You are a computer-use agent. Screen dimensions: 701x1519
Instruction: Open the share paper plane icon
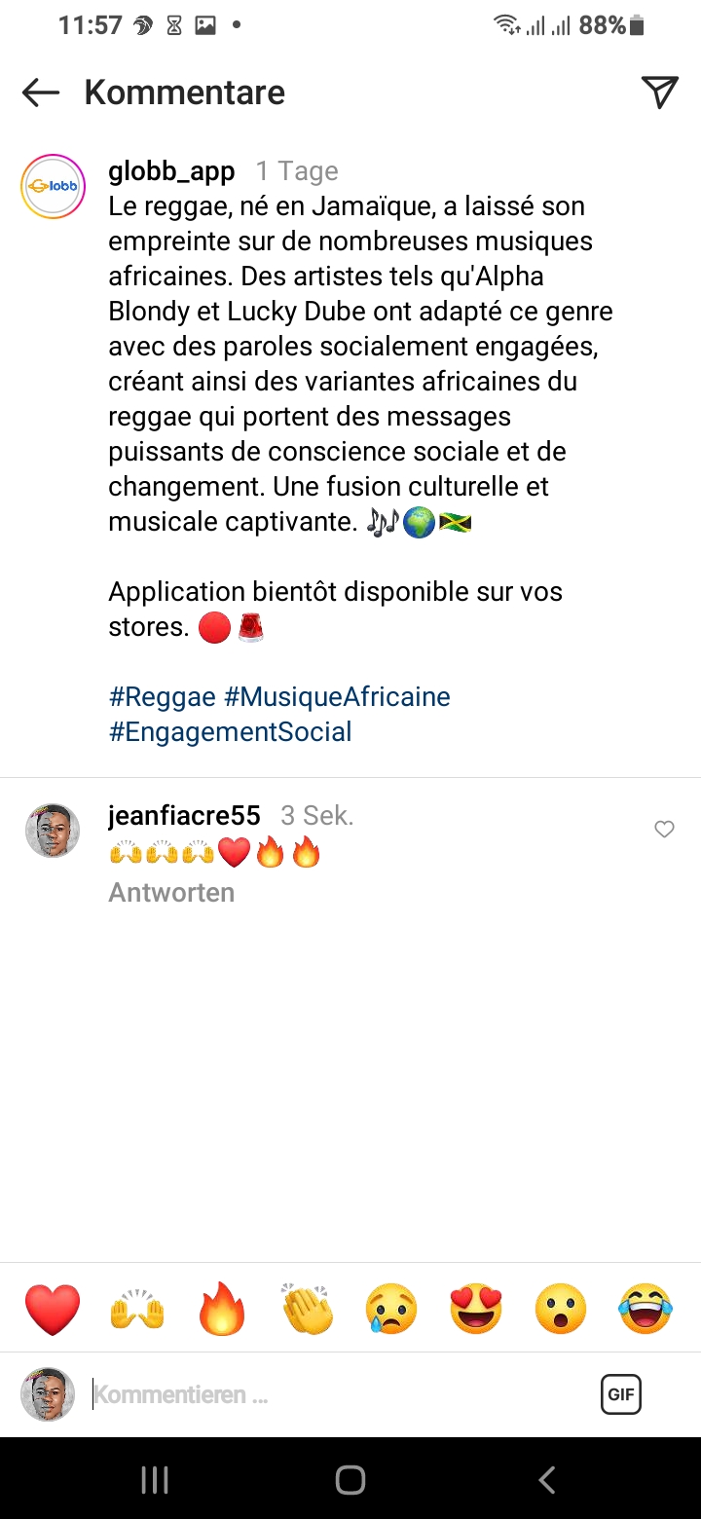point(659,93)
